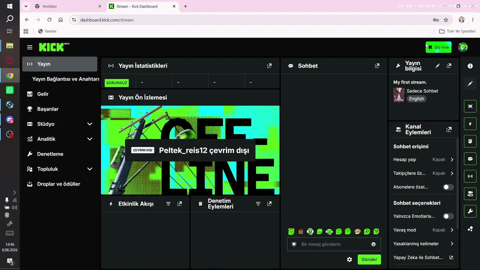Click the chat identity badge icon
The image size is (480, 270).
tap(294, 244)
